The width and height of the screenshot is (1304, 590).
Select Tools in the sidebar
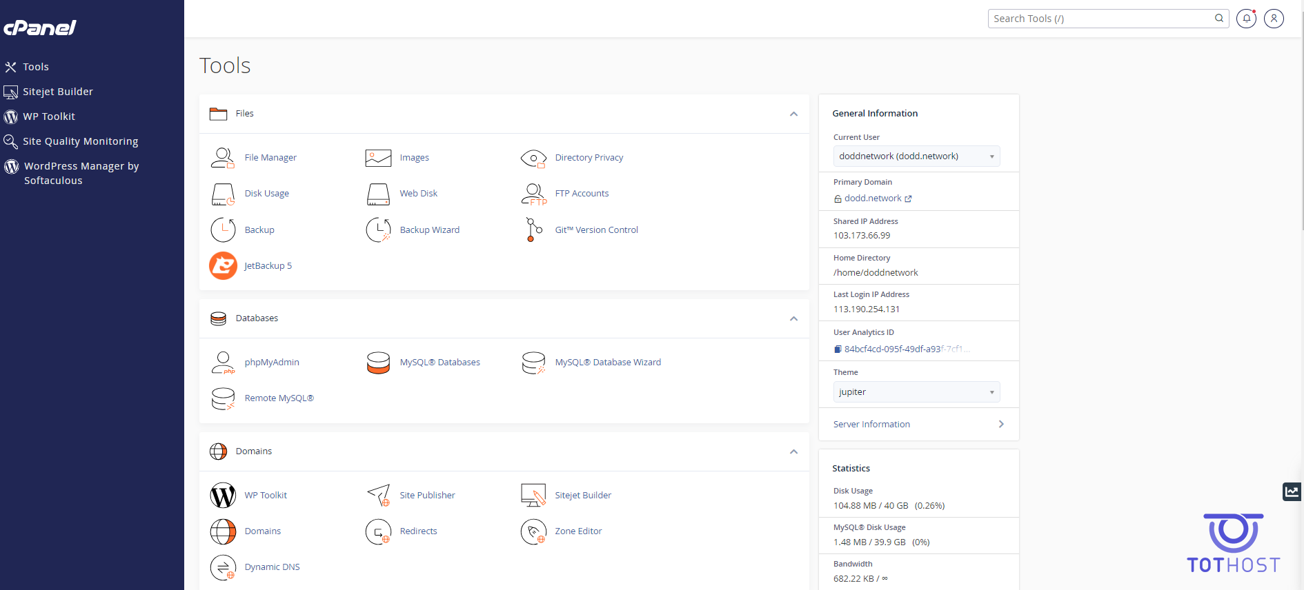click(x=35, y=67)
